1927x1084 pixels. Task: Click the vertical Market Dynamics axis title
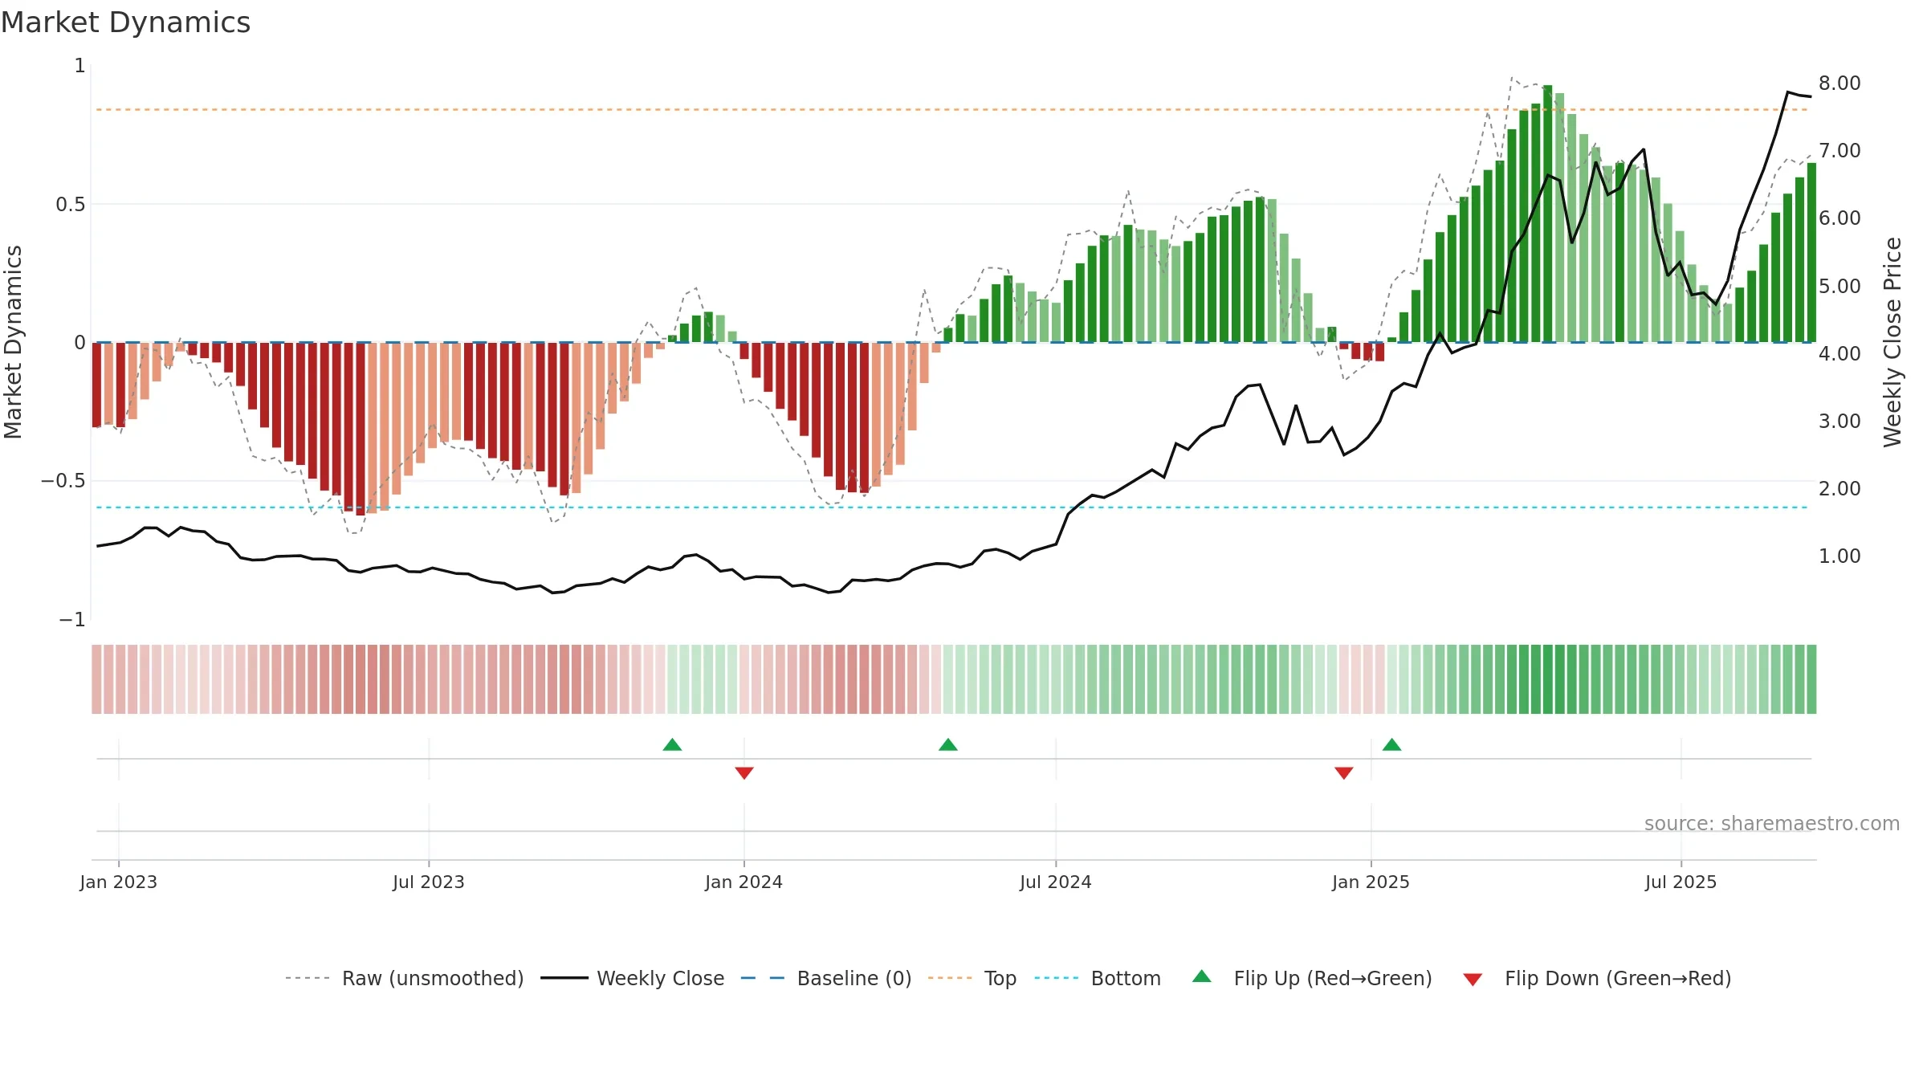[x=13, y=342]
